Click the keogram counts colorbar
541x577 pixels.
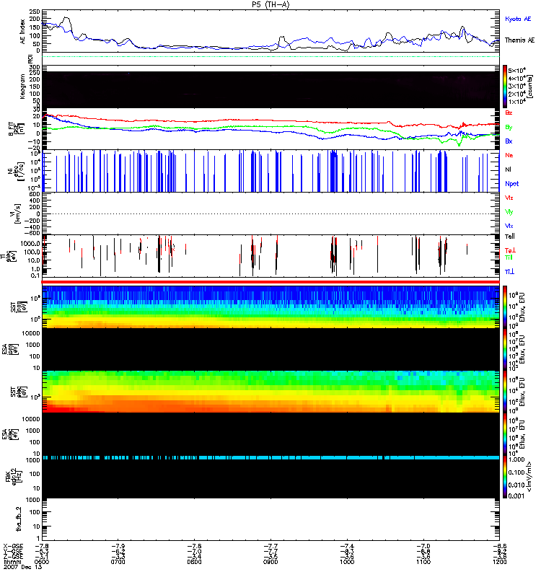(x=506, y=86)
